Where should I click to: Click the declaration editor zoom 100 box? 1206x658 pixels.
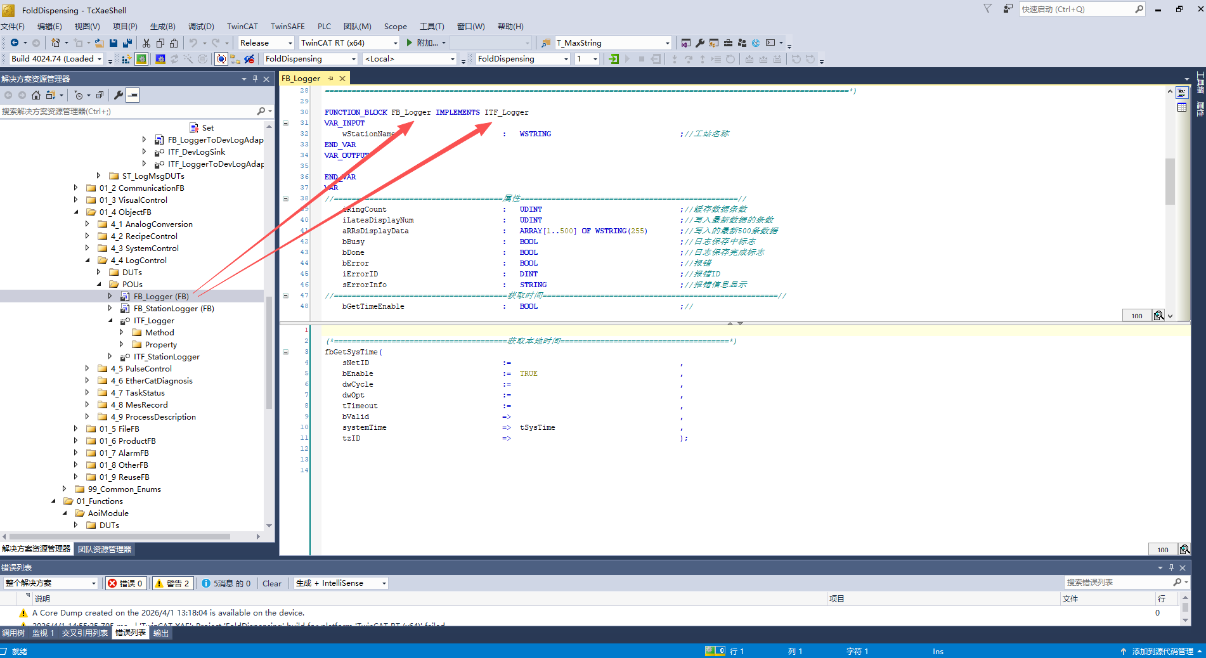(x=1136, y=316)
